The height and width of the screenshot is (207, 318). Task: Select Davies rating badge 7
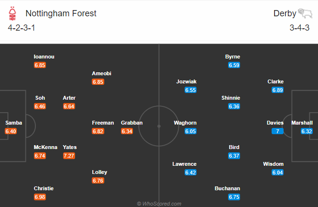(277, 131)
